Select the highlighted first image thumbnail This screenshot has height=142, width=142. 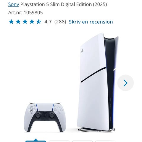(x=36, y=141)
